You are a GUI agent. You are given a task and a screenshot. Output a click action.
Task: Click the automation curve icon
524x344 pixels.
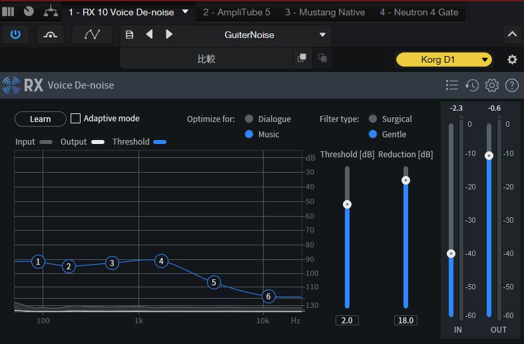click(93, 35)
